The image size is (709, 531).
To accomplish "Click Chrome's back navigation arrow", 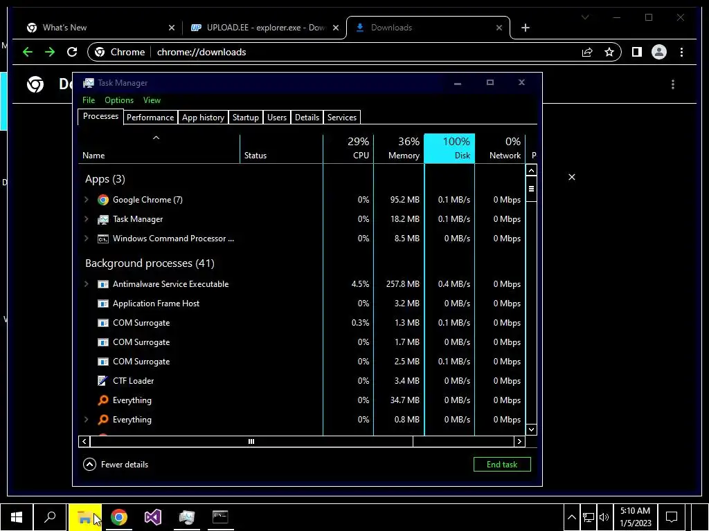I will tap(28, 52).
